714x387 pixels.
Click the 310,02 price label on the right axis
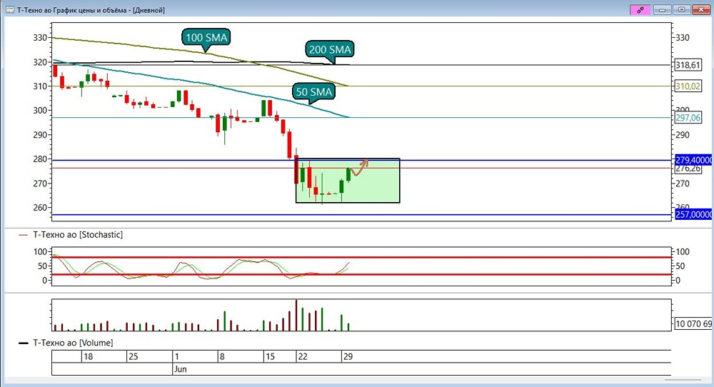(688, 86)
